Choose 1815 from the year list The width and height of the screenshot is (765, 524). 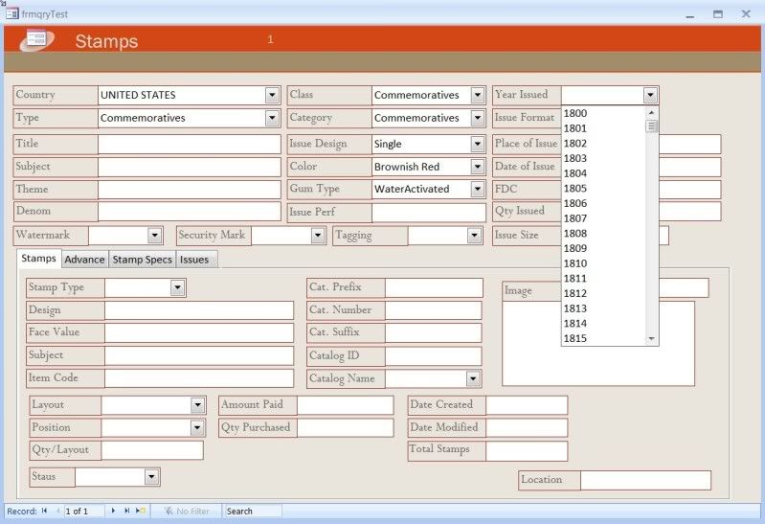603,338
